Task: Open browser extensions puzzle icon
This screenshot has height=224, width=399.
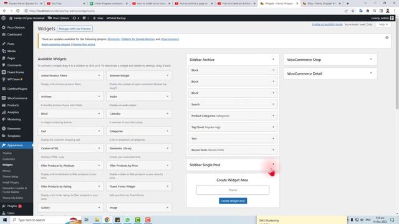Action: (x=368, y=11)
